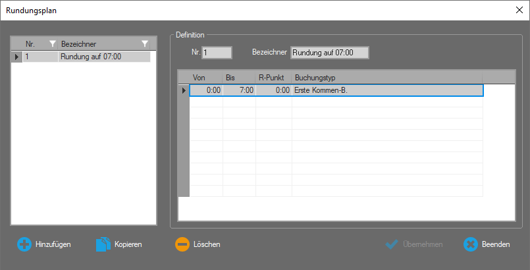Image resolution: width=530 pixels, height=270 pixels.
Task: Click the blue plus Hinzufügen icon
Action: [x=24, y=244]
